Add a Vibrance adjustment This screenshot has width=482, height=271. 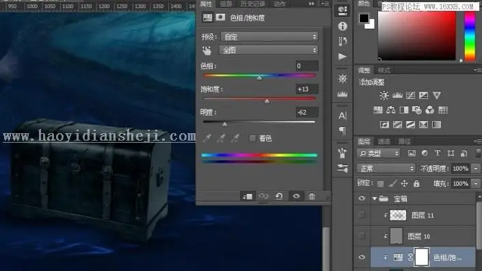click(x=437, y=96)
